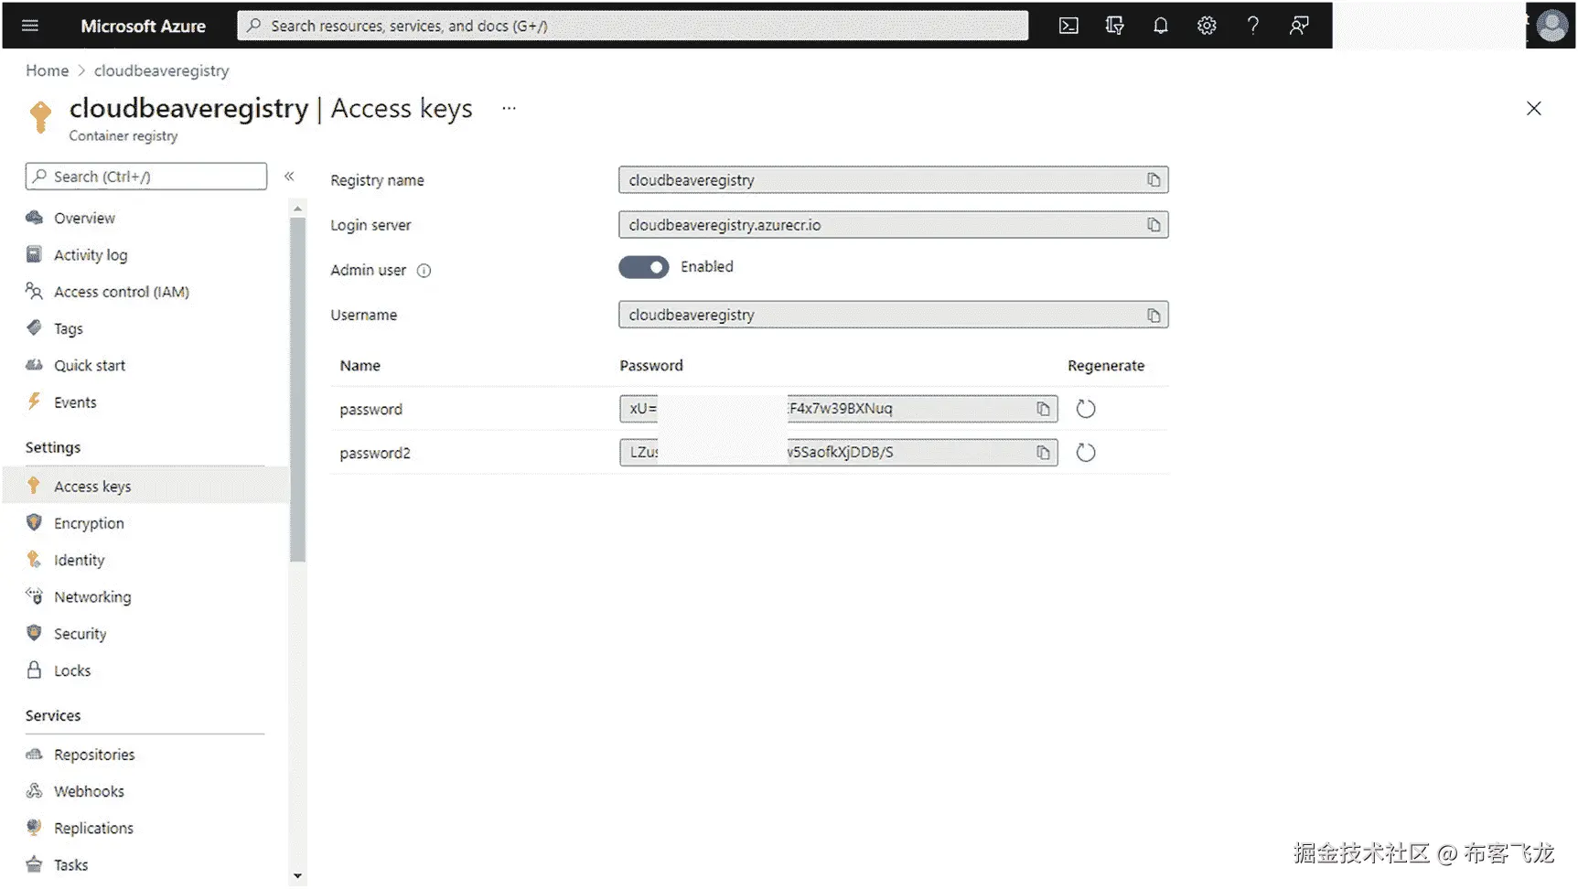Focus the global search resources box

tap(633, 26)
